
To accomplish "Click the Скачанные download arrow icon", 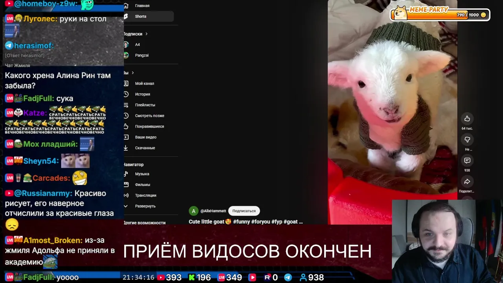I will pos(126,148).
